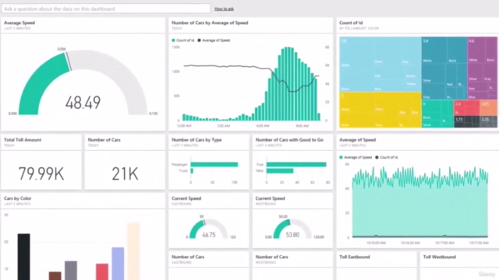This screenshot has height=280, width=499.
Task: Click the Count of Id legend dot in the area chart
Action: [x=377, y=157]
